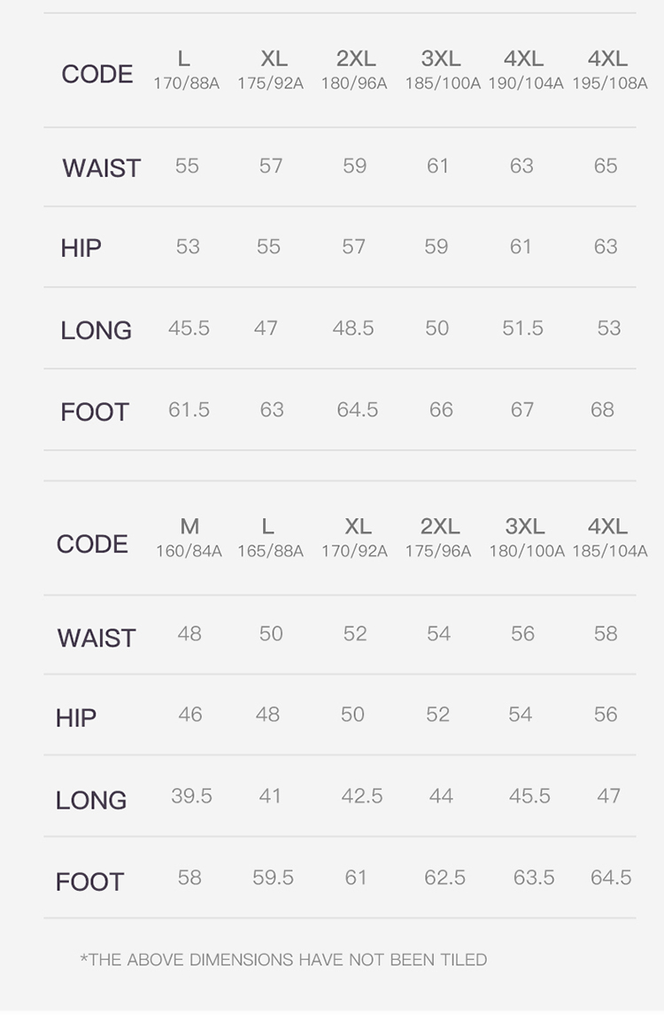Image resolution: width=664 pixels, height=1029 pixels.
Task: Click the footnote about dimensions not tiled
Action: click(x=283, y=960)
